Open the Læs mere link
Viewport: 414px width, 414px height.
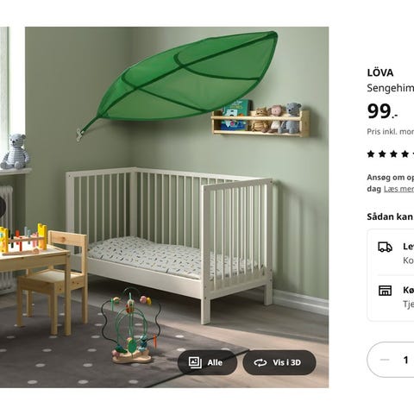pyautogui.click(x=398, y=189)
